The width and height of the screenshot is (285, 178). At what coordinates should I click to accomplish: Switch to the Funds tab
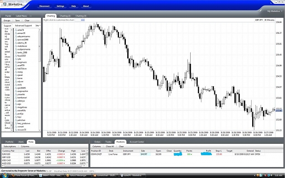pos(8,16)
